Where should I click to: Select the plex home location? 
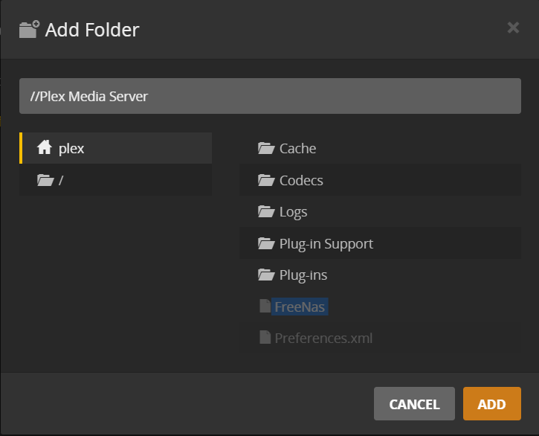(x=71, y=148)
